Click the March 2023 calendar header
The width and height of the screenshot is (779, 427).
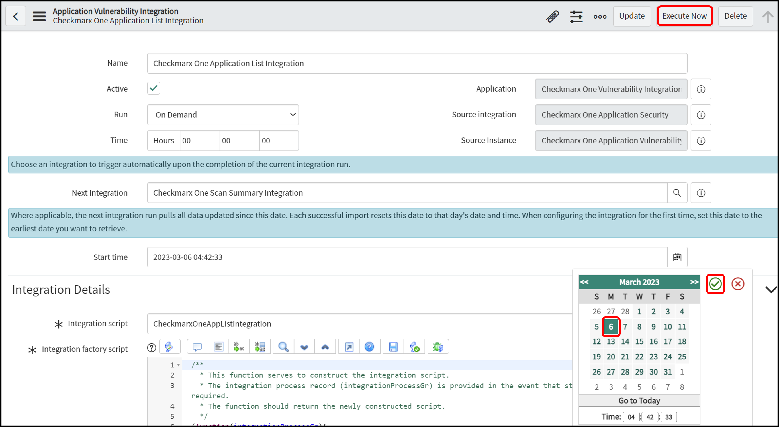(x=639, y=282)
